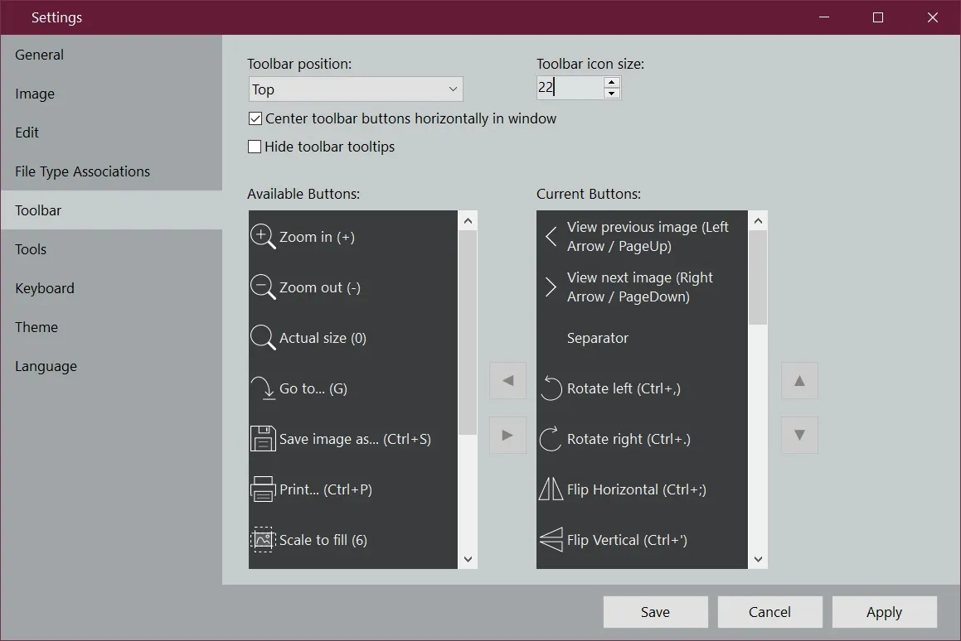This screenshot has width=961, height=641.
Task: Click Current Buttons scrollbar up arrow
Action: pos(758,221)
